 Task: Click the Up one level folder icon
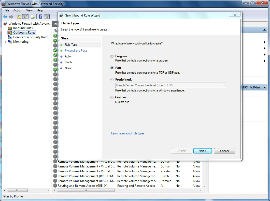(x=19, y=17)
